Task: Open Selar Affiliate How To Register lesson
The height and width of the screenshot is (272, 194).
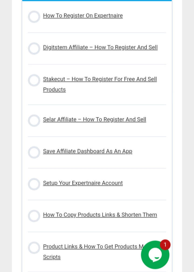Action: (94, 119)
